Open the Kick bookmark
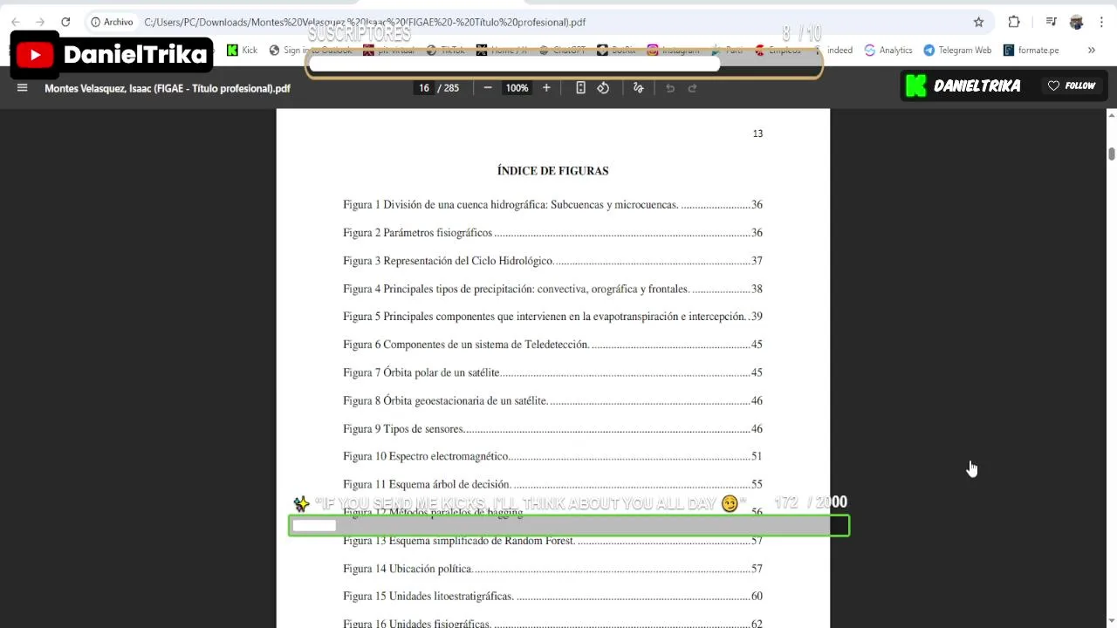Screen dimensions: 1117x628 click(x=243, y=50)
